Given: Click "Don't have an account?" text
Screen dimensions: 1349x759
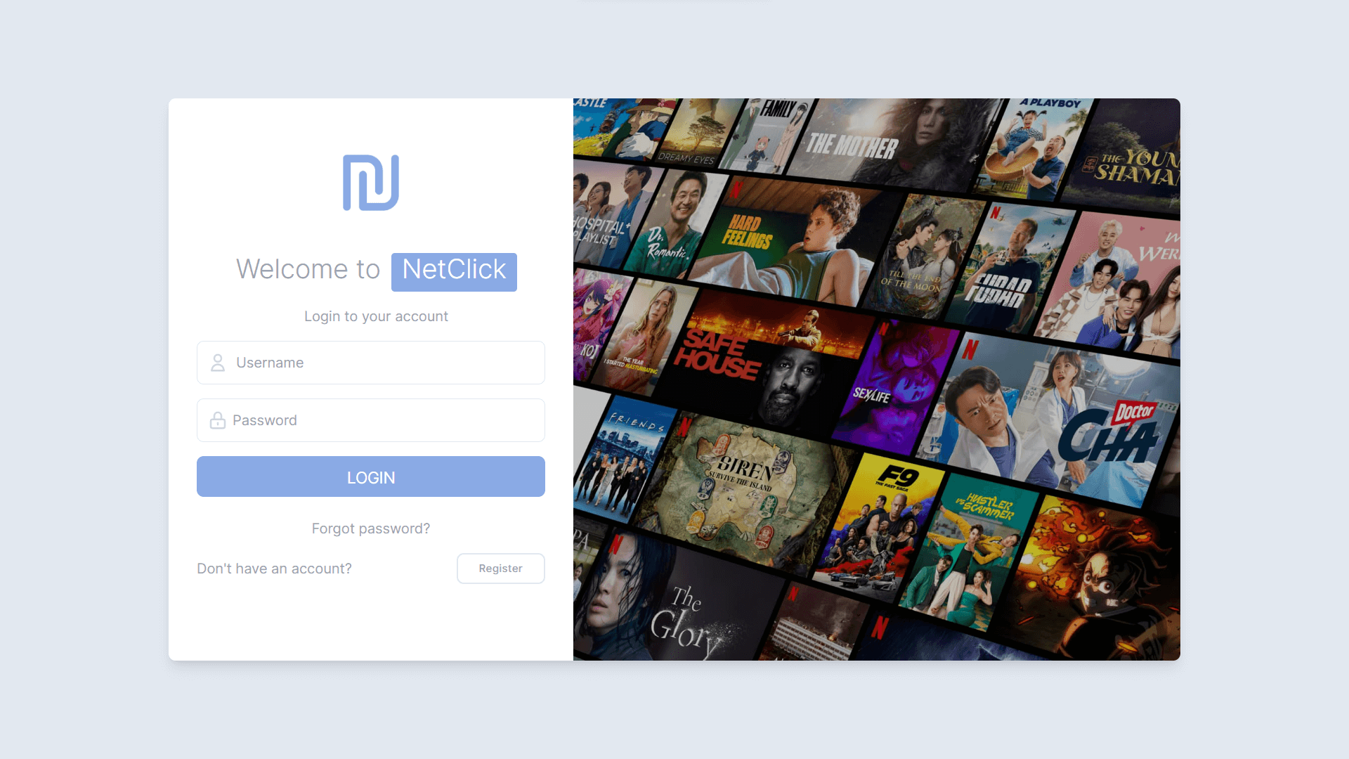Looking at the screenshot, I should [x=274, y=569].
